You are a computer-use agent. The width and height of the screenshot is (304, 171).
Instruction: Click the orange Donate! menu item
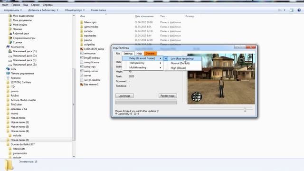[x=150, y=54]
